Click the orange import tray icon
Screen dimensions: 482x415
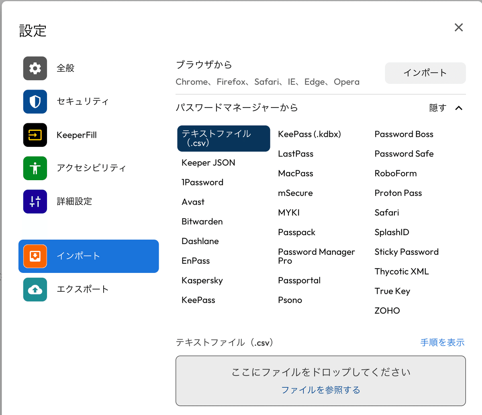click(35, 256)
